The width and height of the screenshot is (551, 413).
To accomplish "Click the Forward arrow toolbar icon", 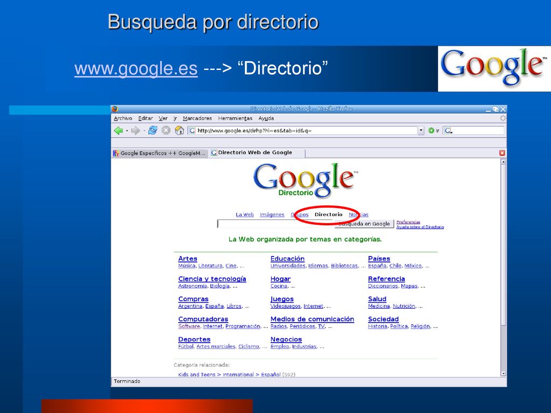I will click(x=135, y=131).
